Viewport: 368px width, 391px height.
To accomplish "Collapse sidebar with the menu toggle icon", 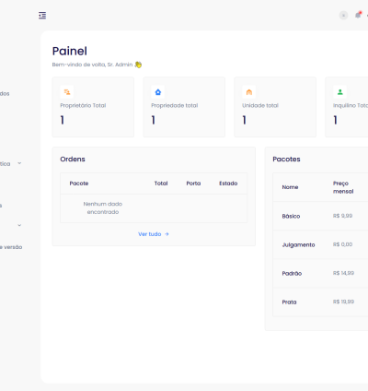I will click(x=42, y=16).
